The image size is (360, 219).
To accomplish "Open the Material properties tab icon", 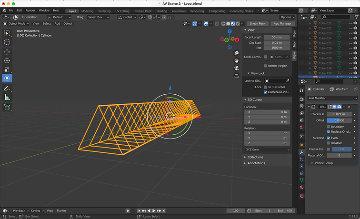I will coord(301,187).
